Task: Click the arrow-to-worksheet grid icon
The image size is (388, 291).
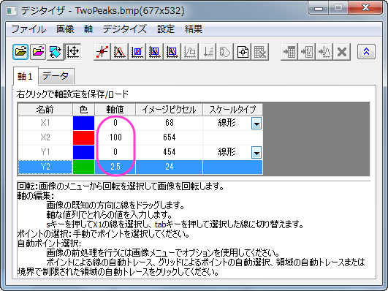Action: click(289, 52)
